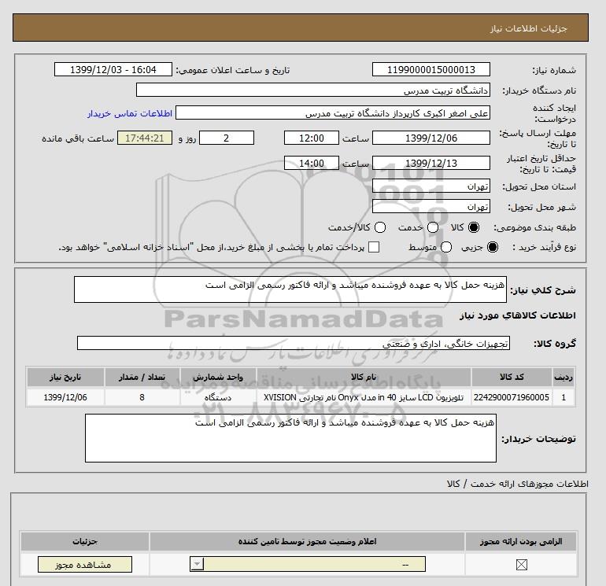Click the response deadline date 1399/12/06 field
Viewport: 606px width, 586px height.
coord(431,138)
